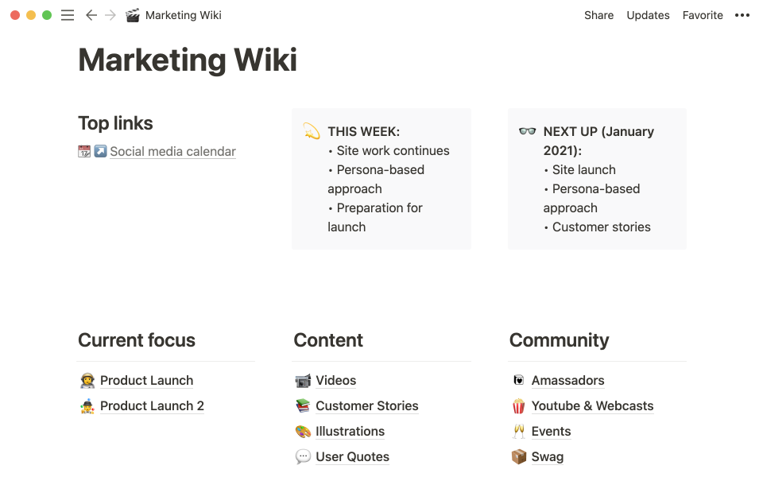Open the Events page
Viewport: 763px width, 477px height.
coord(551,432)
